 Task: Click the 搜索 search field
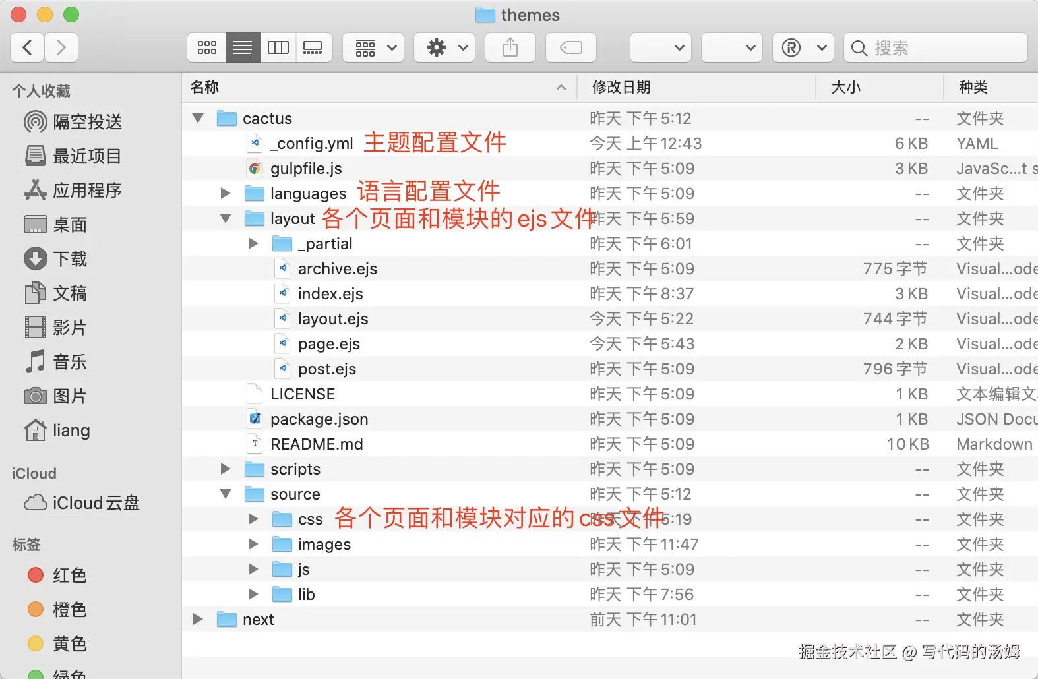click(x=936, y=47)
